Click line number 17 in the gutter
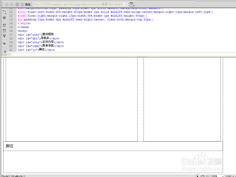Image resolution: width=236 pixels, height=177 pixels. (x=11, y=35)
